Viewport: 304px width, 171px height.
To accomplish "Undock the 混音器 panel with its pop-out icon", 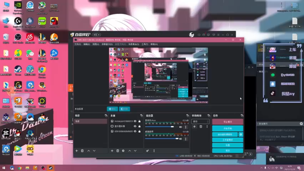I will (187, 116).
